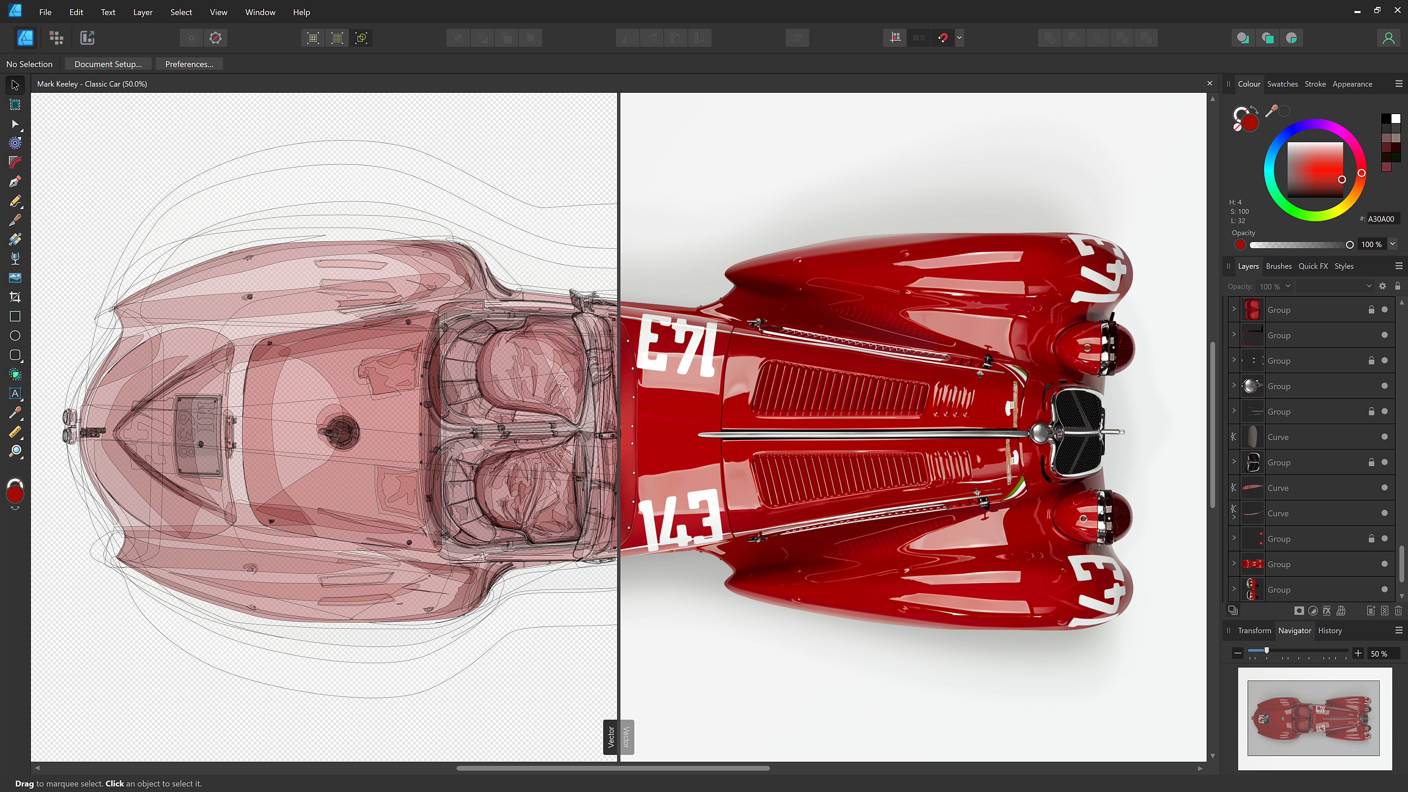1408x792 pixels.
Task: Expand the second Group layer
Action: pos(1233,335)
